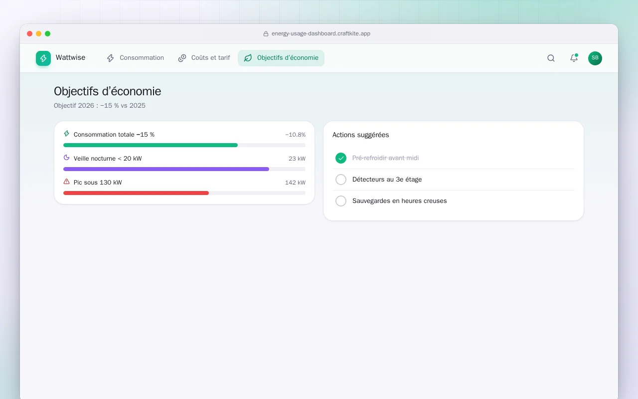
Task: Click the moon icon beside Veille nocturne
Action: pyautogui.click(x=67, y=158)
